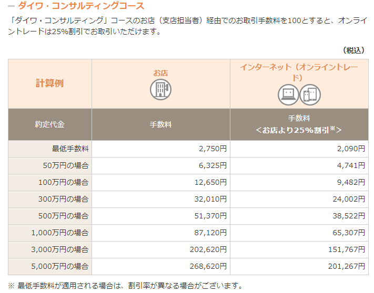
Task: Click the 2,090円 online fee cell
Action: pos(299,149)
